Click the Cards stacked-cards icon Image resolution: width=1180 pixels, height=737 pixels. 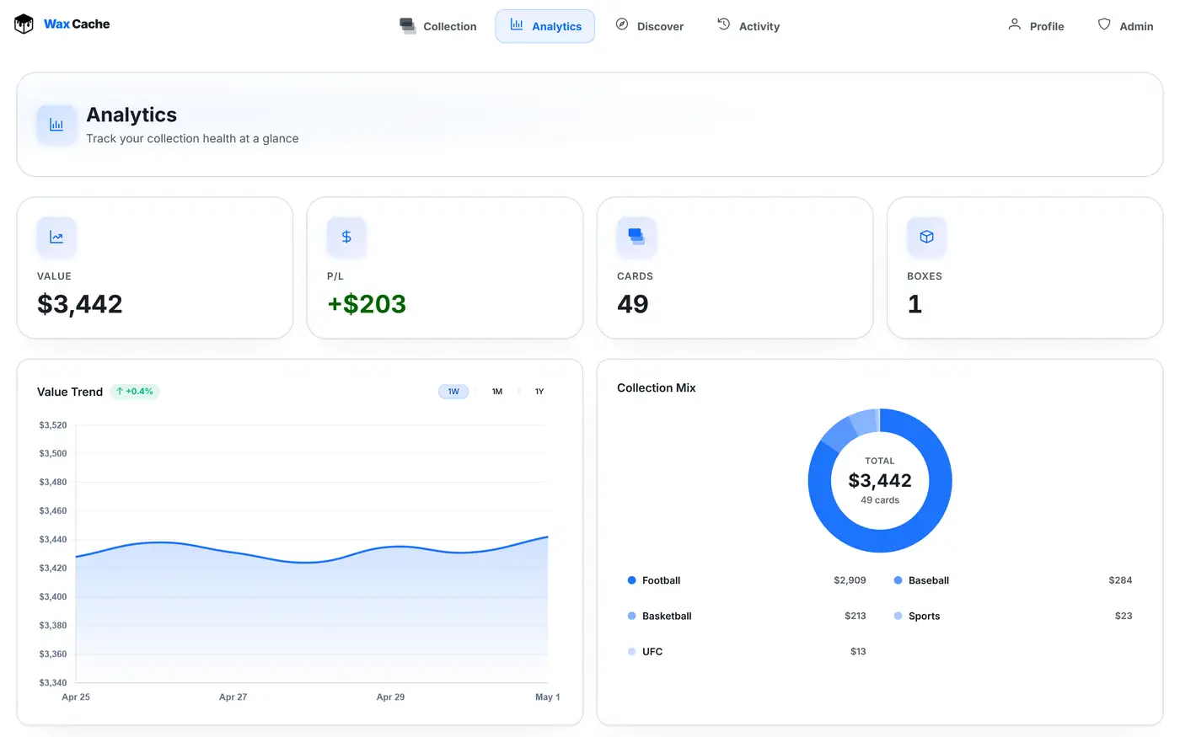coord(636,237)
